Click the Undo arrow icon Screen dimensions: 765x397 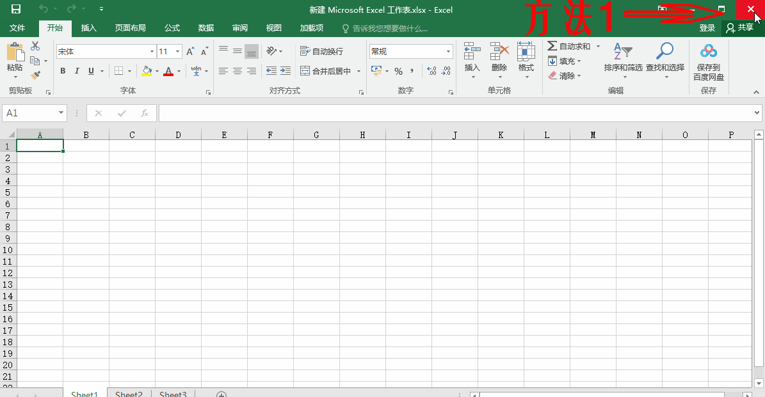(44, 9)
